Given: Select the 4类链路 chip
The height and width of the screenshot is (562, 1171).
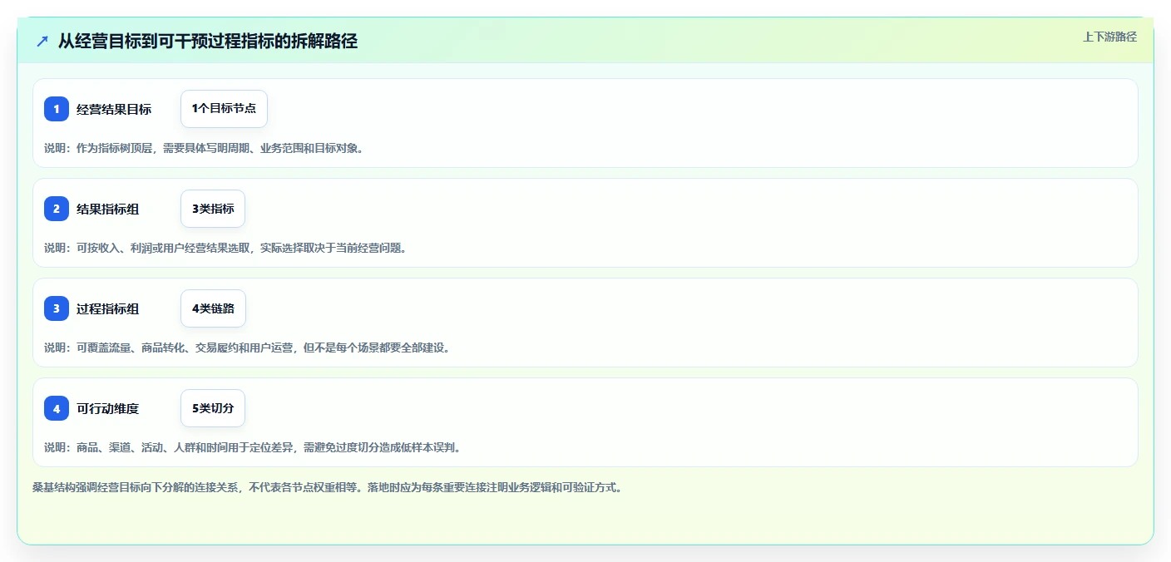Looking at the screenshot, I should pos(213,308).
